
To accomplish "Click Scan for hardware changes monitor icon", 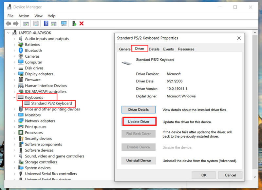I will tap(64, 24).
